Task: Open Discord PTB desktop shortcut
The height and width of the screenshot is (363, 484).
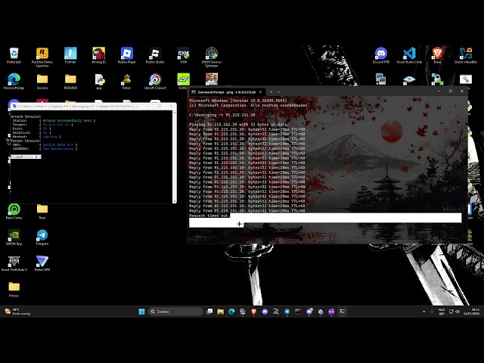Action: pos(381,55)
